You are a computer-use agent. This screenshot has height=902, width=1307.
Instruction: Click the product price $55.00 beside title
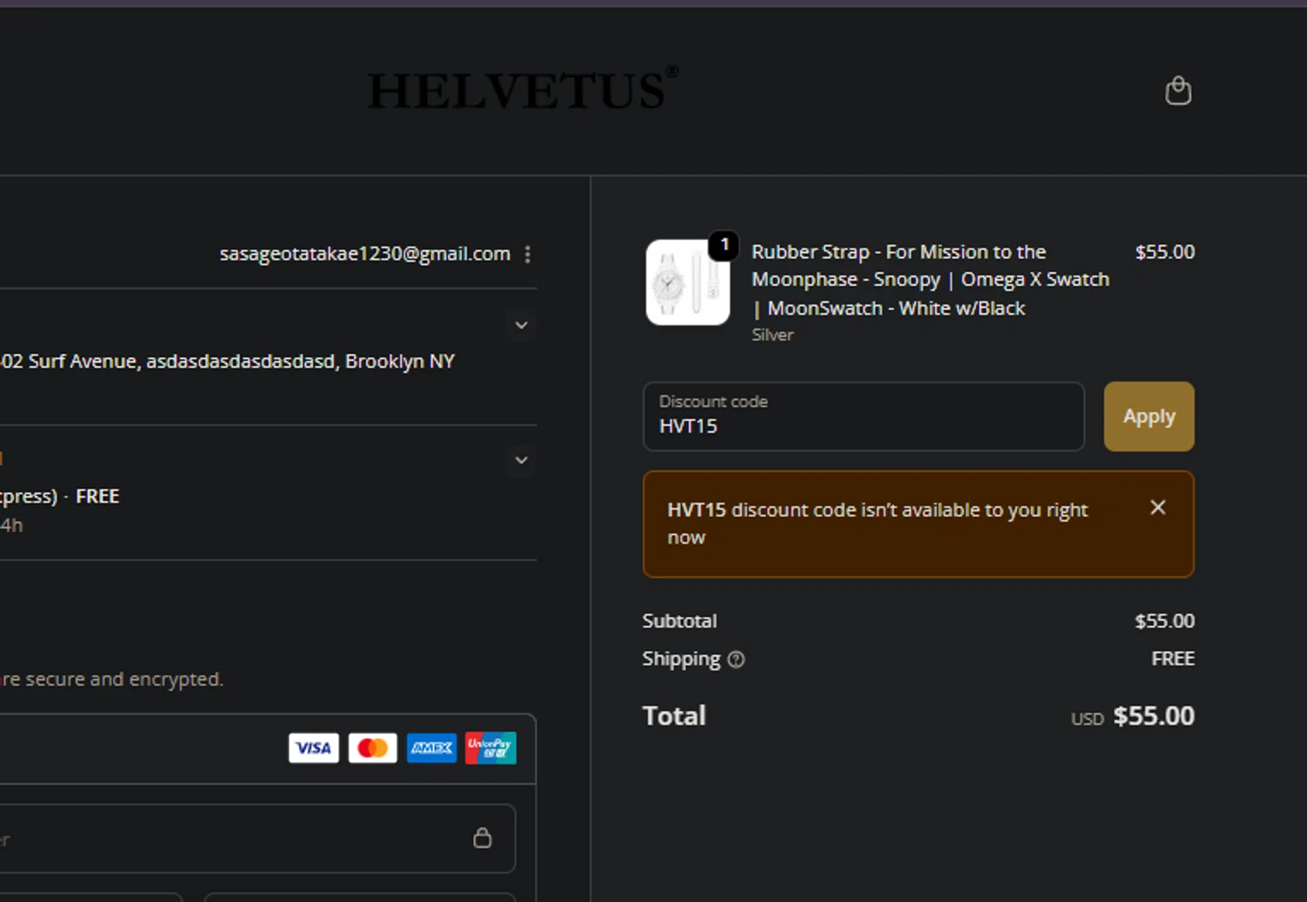point(1165,252)
